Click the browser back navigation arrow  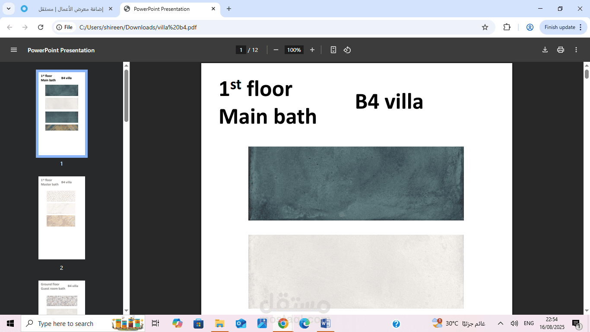pyautogui.click(x=10, y=27)
